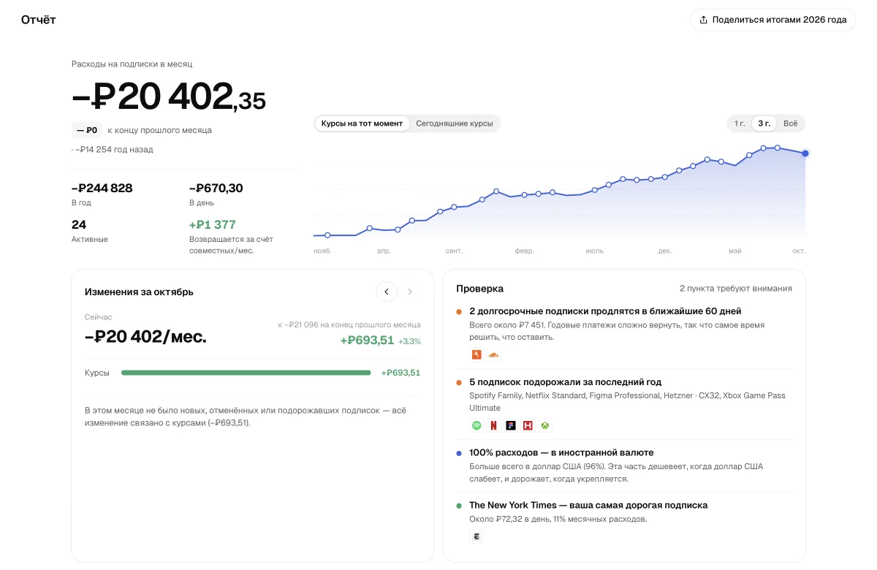This screenshot has width=877, height=570.
Task: Switch to 'Курсы на тот момент' rates
Action: pos(362,123)
